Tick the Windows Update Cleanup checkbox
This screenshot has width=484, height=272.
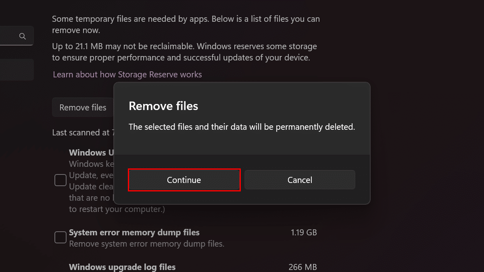click(x=60, y=180)
